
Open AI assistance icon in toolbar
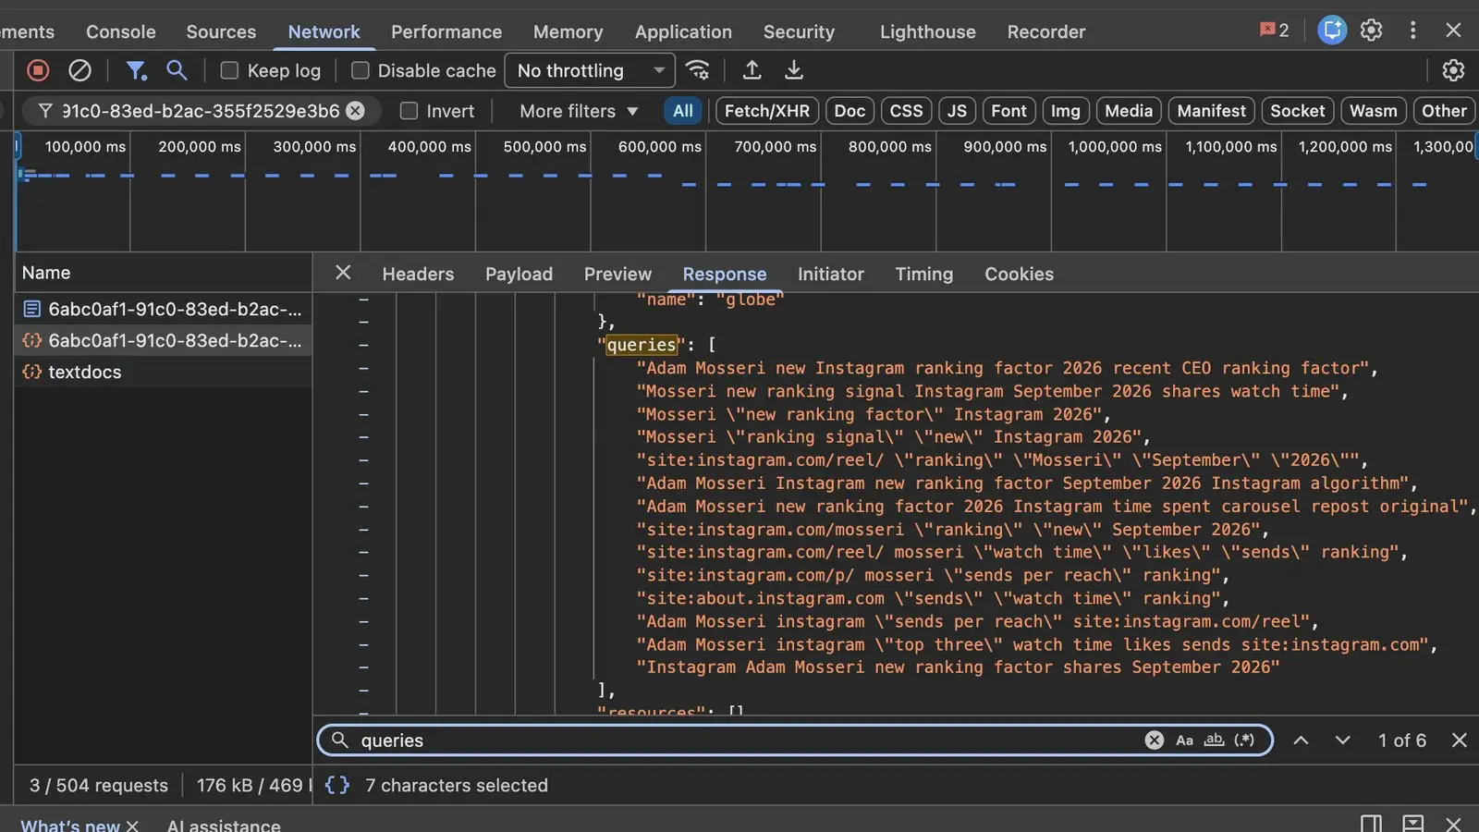(x=1332, y=31)
